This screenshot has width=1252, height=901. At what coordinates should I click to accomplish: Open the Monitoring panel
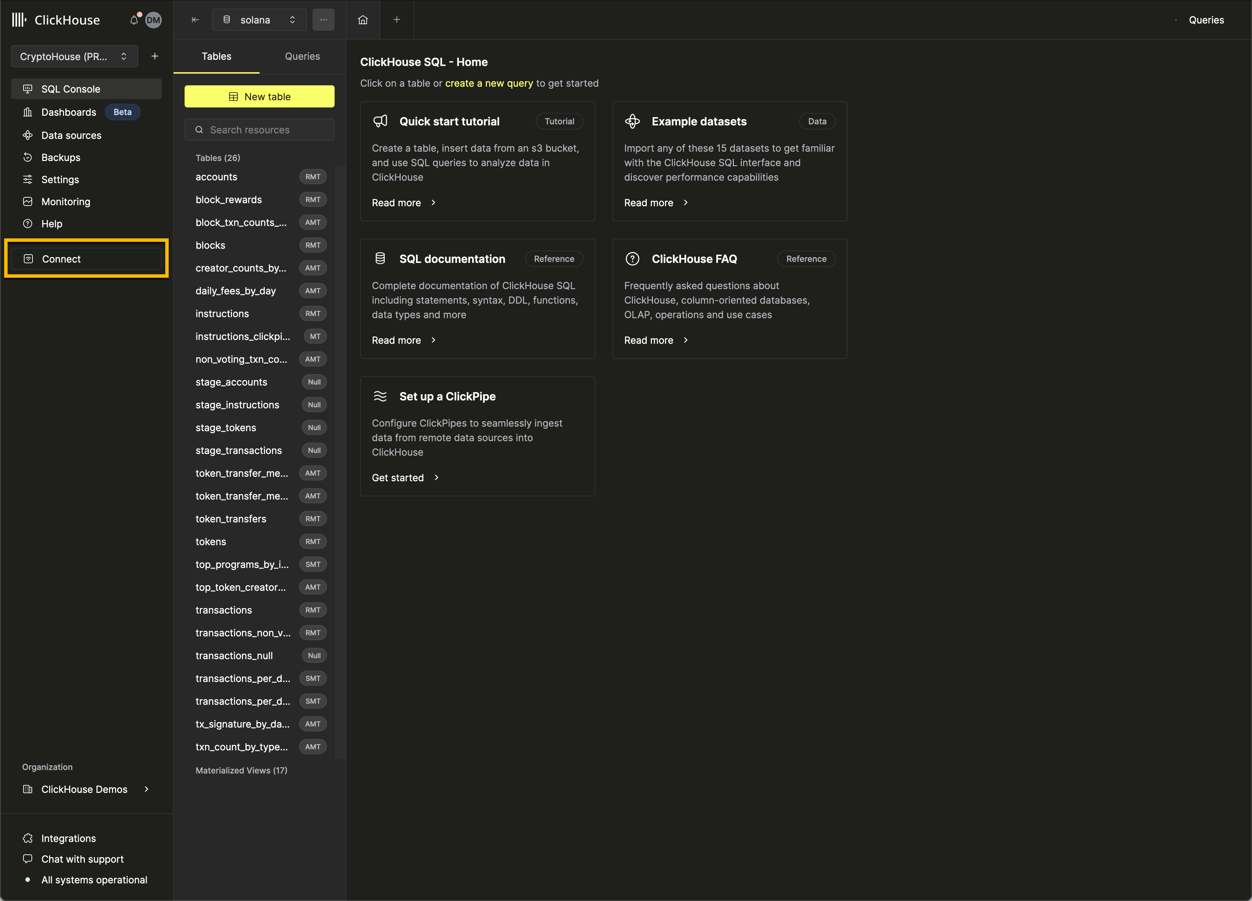click(x=65, y=201)
